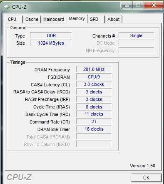Image resolution: width=164 pixels, height=184 pixels.
Task: Click the OK button
Action: pyautogui.click(x=146, y=178)
